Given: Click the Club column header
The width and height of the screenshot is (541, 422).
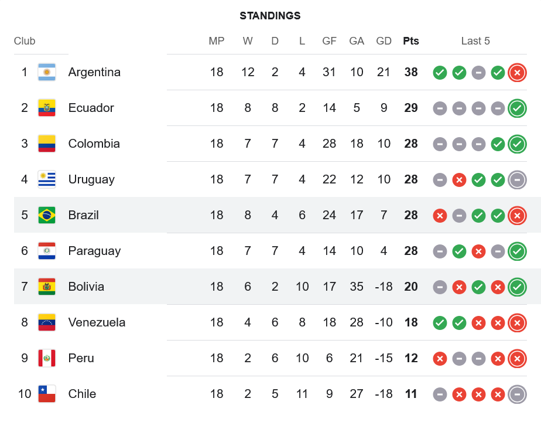Looking at the screenshot, I should click(x=25, y=41).
